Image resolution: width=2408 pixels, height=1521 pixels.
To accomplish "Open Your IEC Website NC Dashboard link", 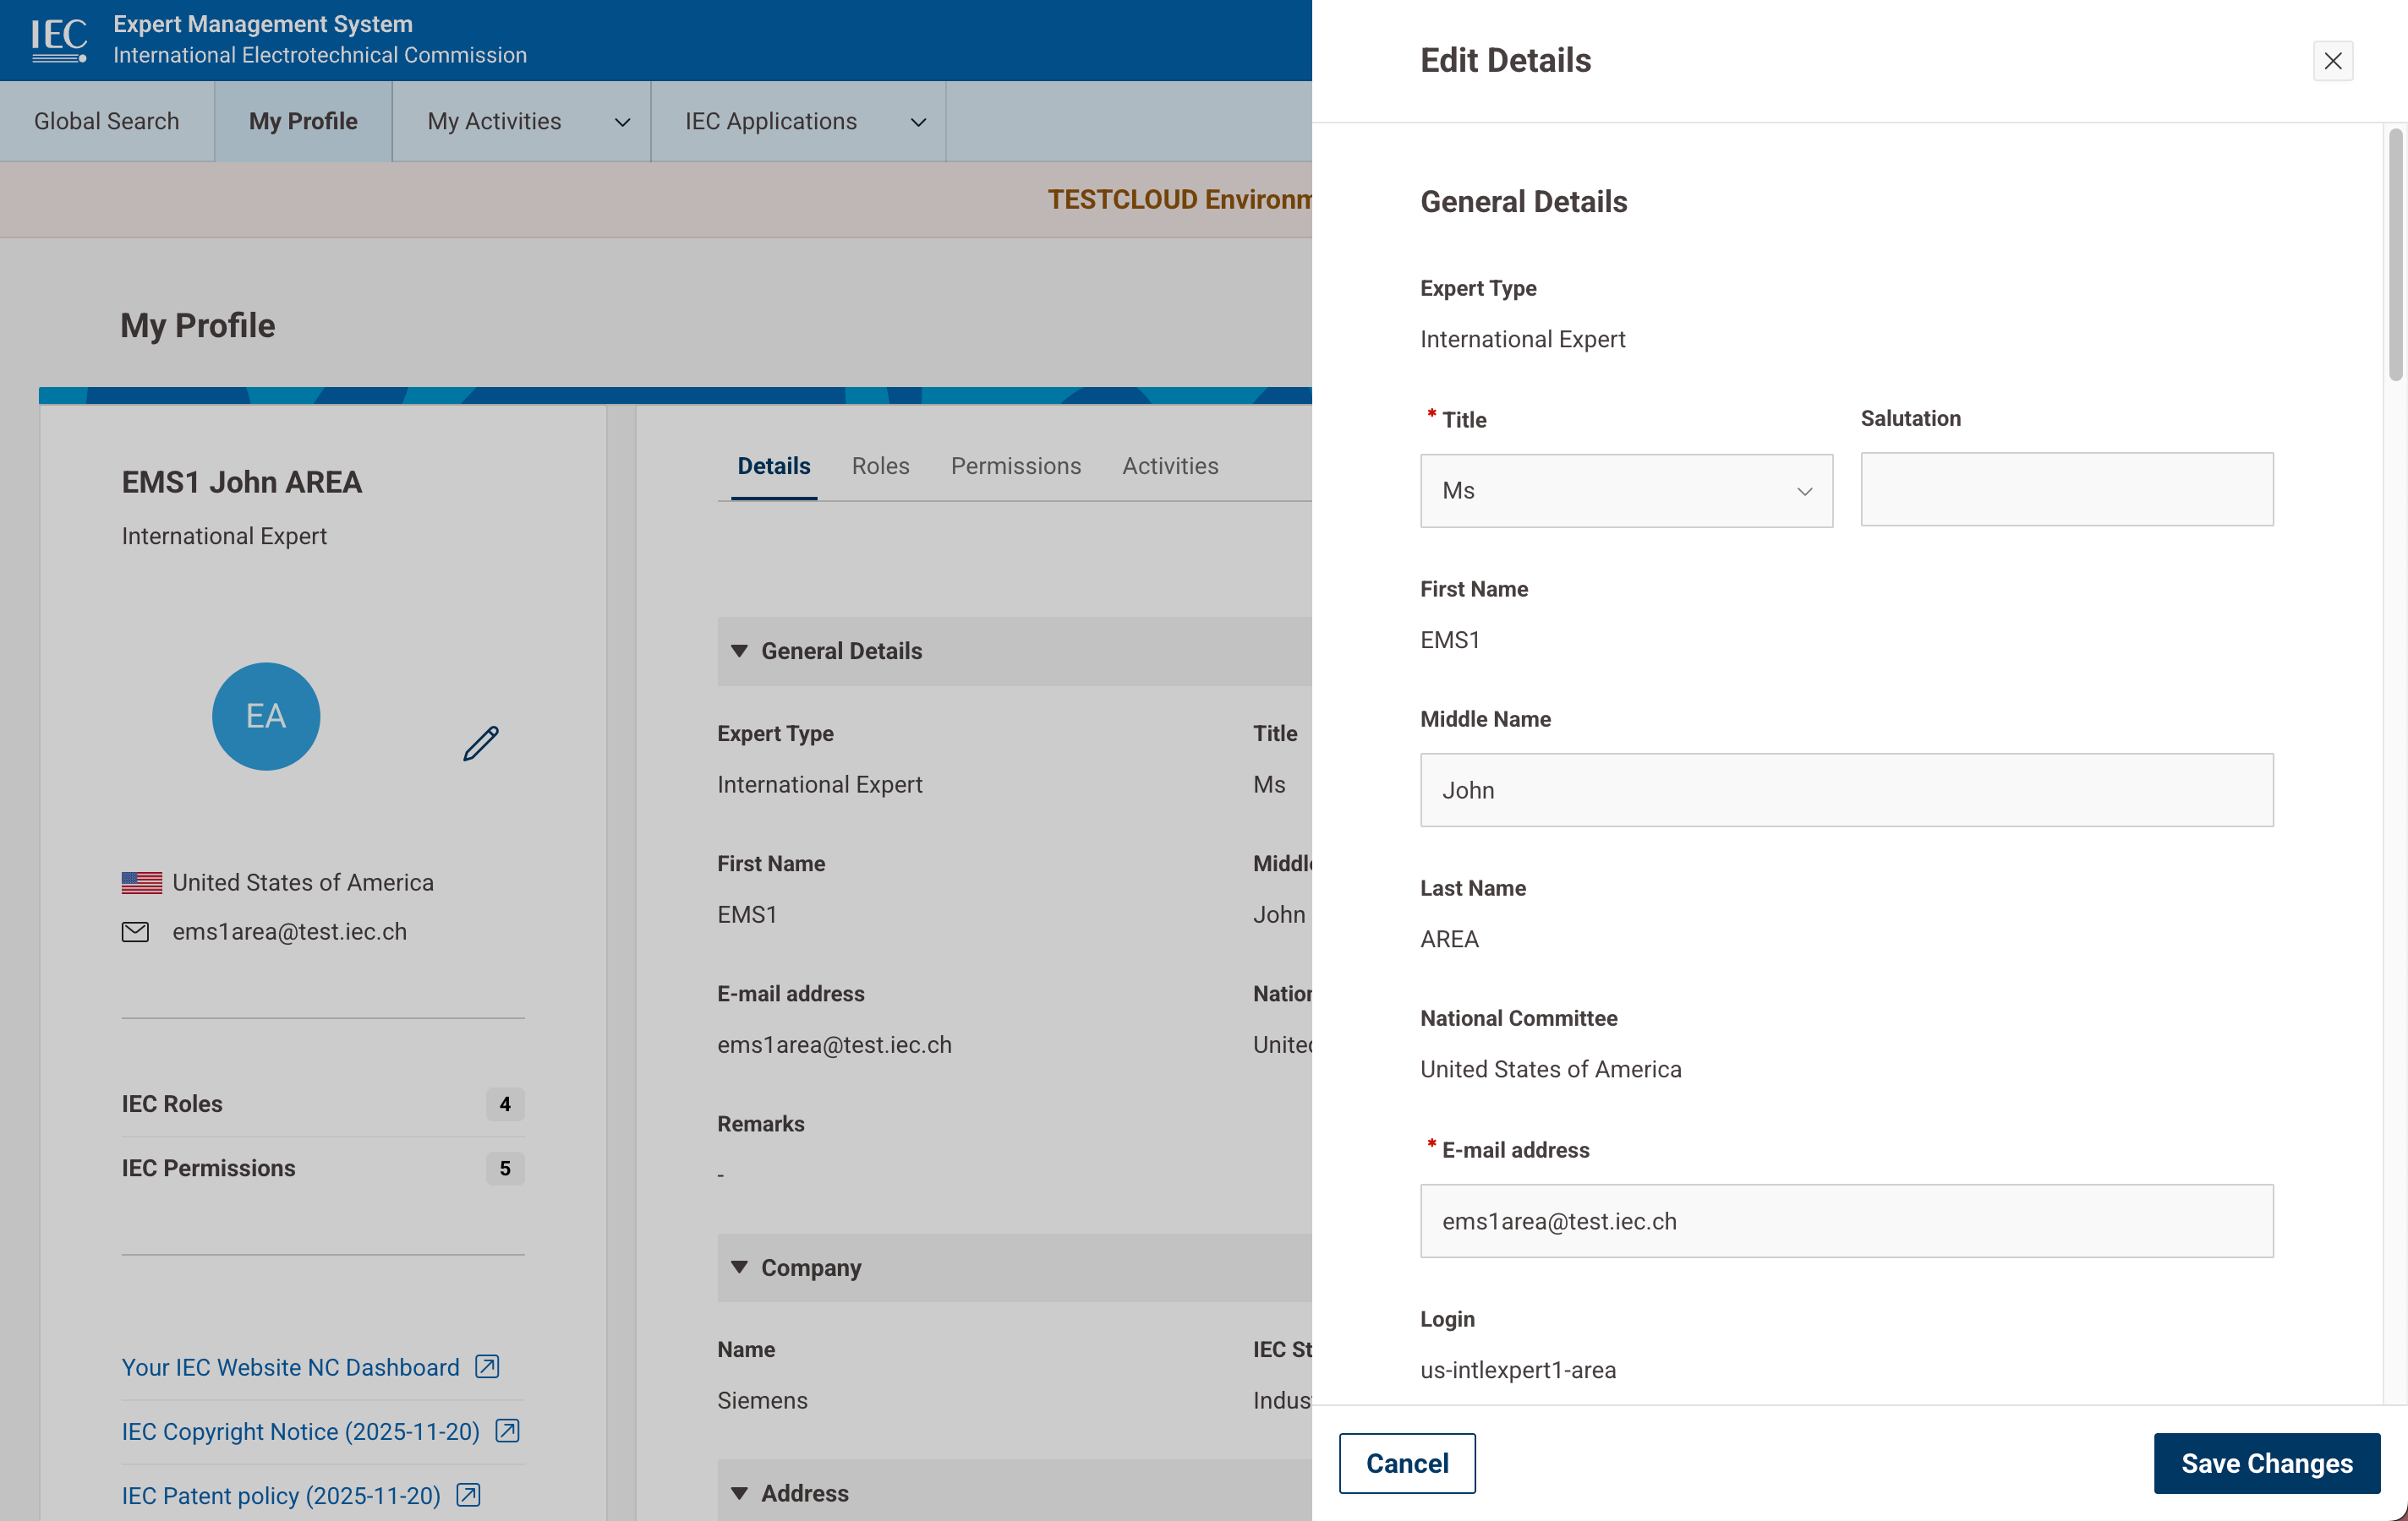I will pyautogui.click(x=290, y=1367).
